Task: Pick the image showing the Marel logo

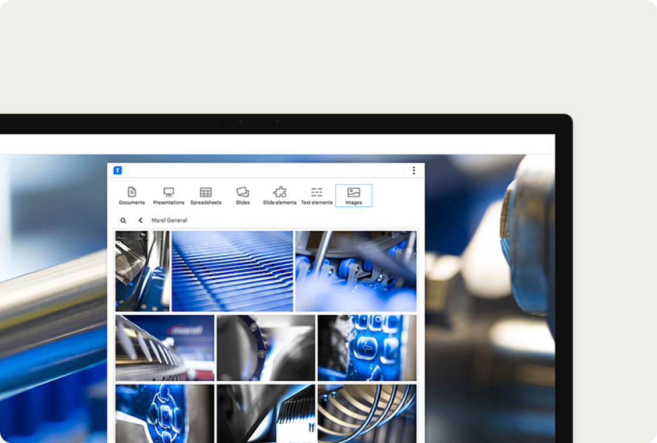Action: click(x=164, y=348)
